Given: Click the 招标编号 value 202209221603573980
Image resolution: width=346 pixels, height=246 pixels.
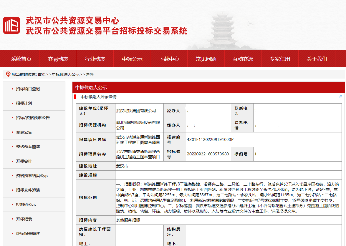Looking at the screenshot, I should pos(208,154).
